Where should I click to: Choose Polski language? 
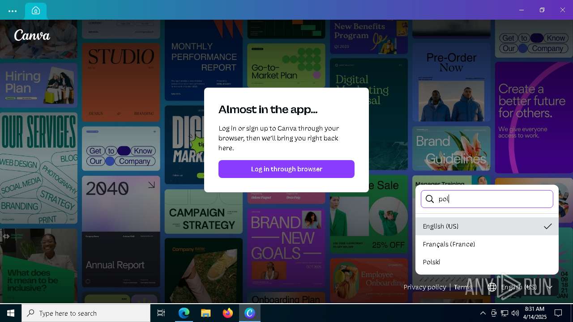[x=487, y=262]
